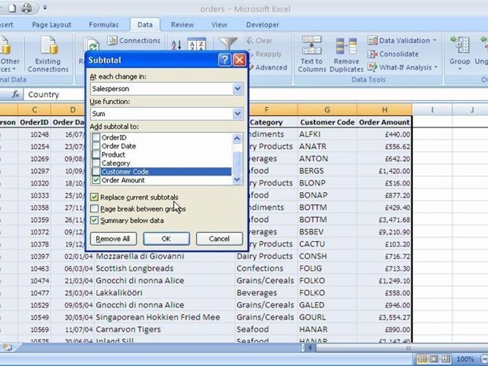Click the Order Amount header cell
The height and width of the screenshot is (366, 488).
pos(384,122)
